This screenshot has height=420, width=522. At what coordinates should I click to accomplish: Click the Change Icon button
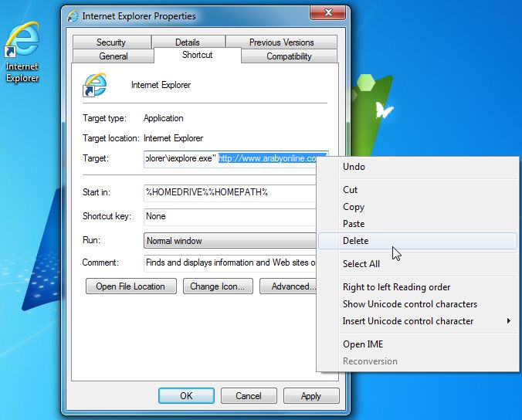pyautogui.click(x=218, y=286)
